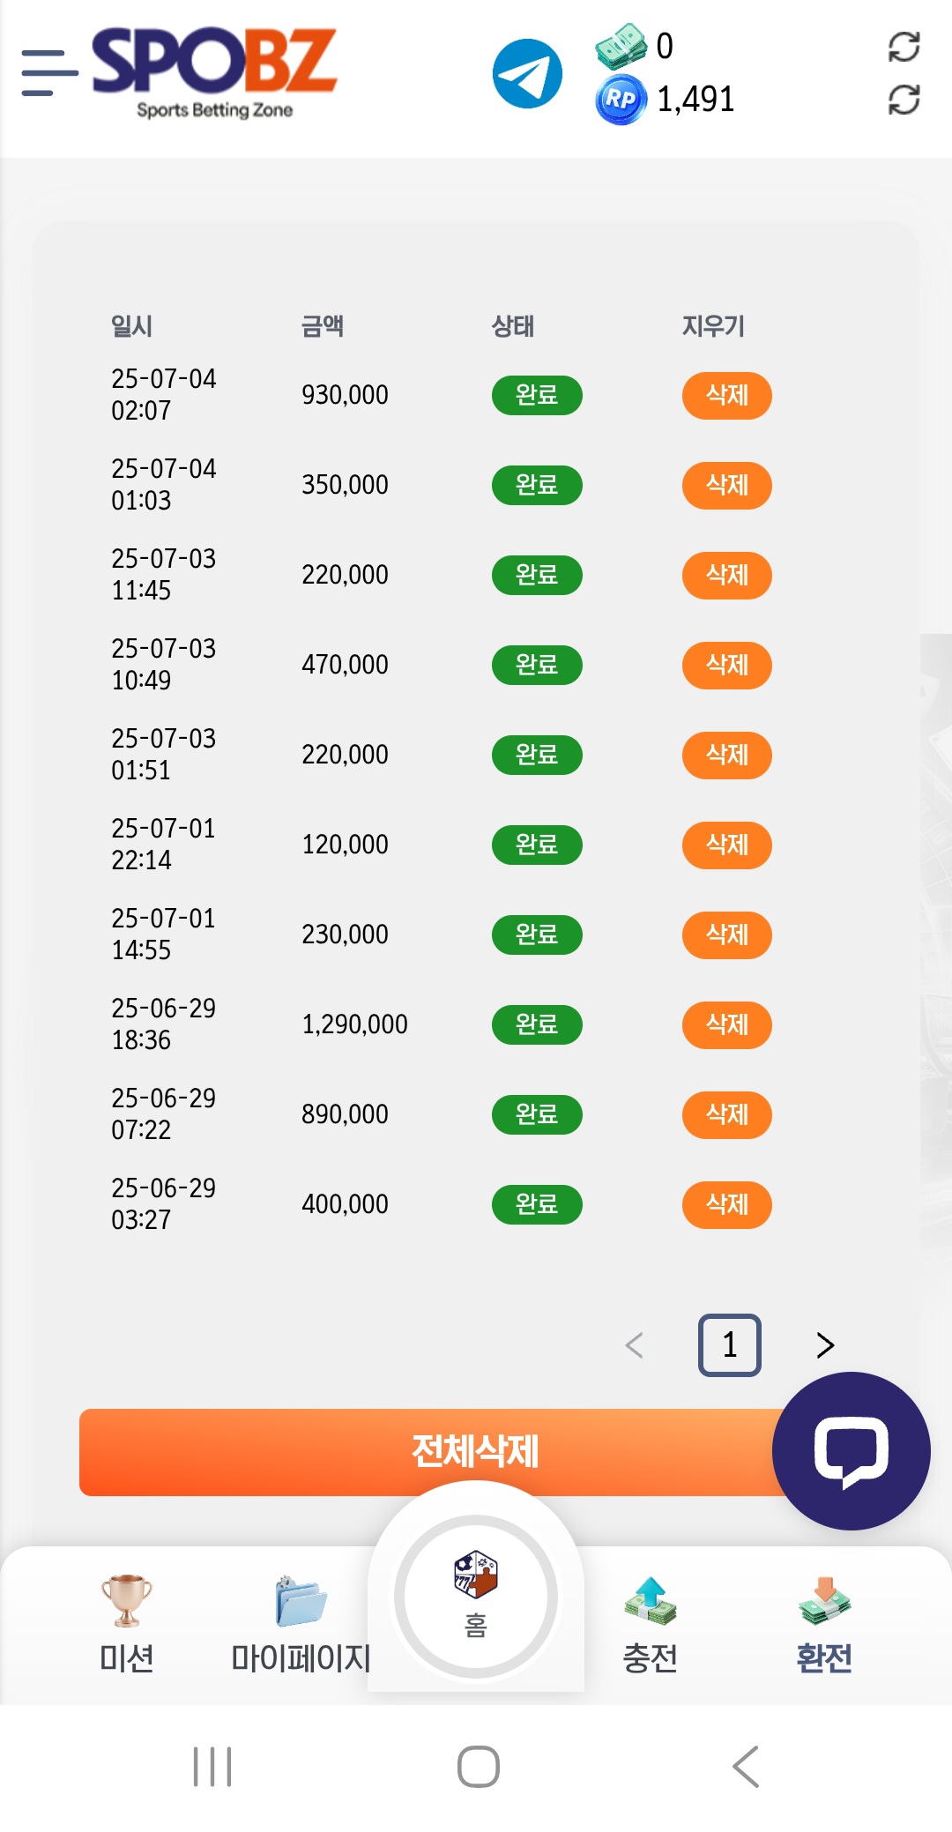Select page 1 in pagination
Screen dimensions: 952x1832
tap(729, 1344)
